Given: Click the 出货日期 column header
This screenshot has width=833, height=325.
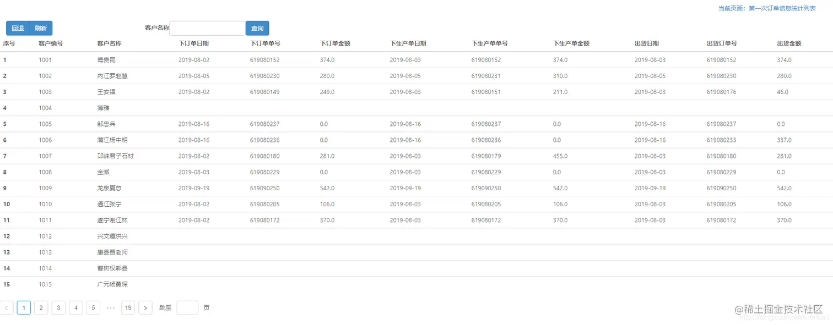Looking at the screenshot, I should coord(647,43).
